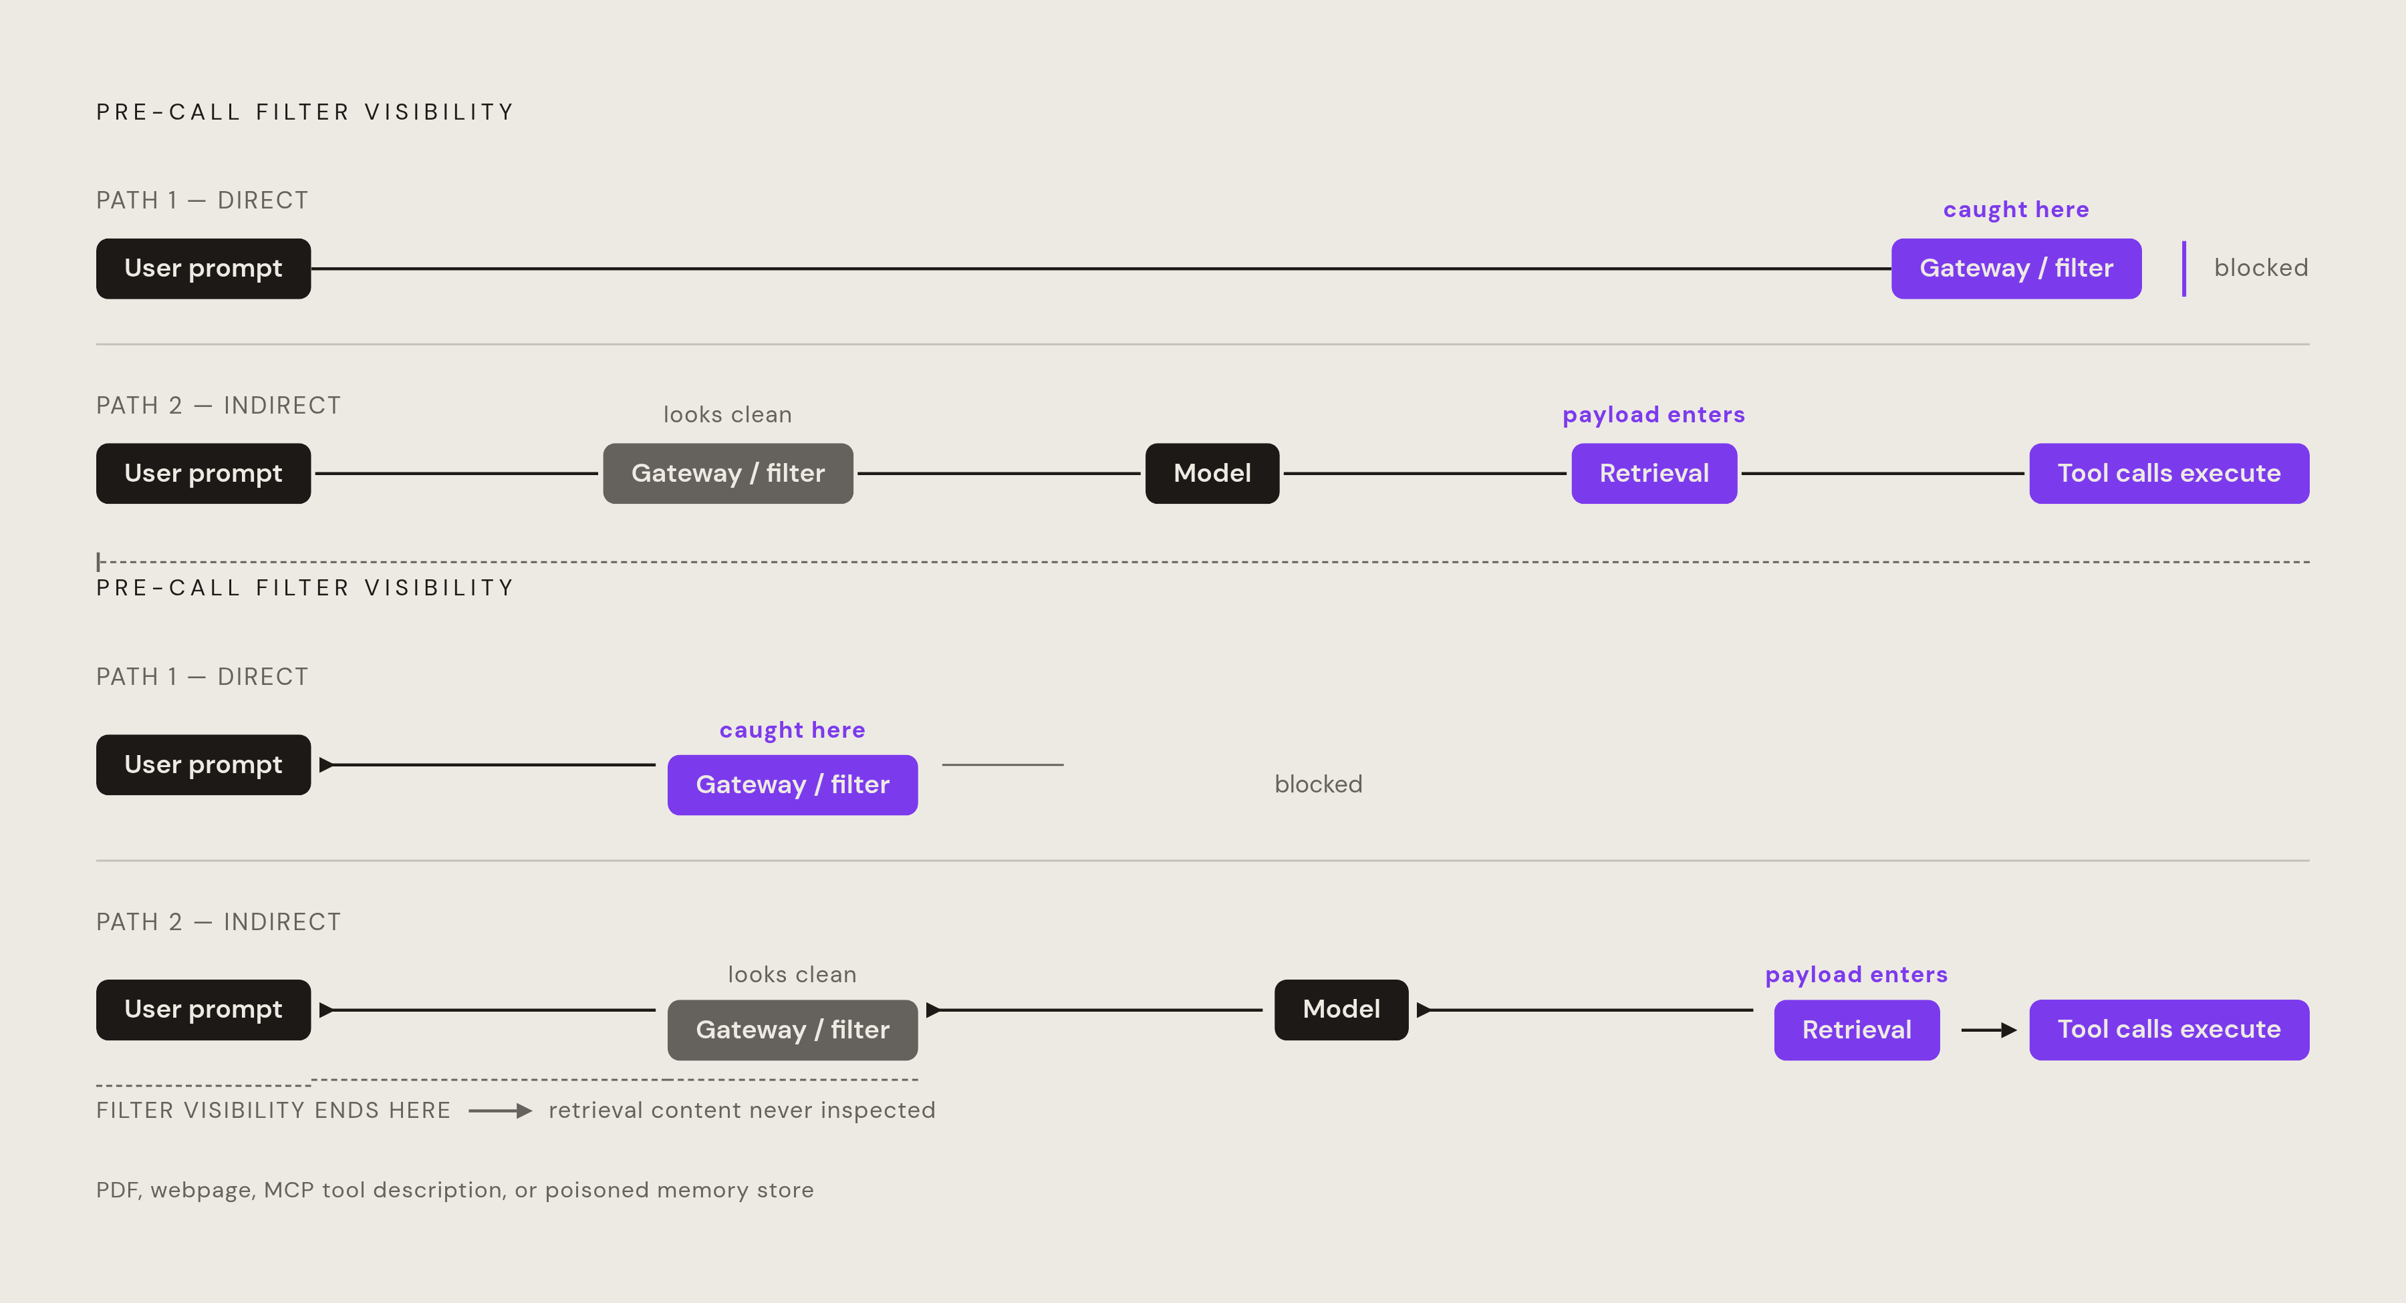2406x1303 pixels.
Task: Click the 'FILTER VISIBILITY ENDS HERE' label
Action: (x=273, y=1110)
